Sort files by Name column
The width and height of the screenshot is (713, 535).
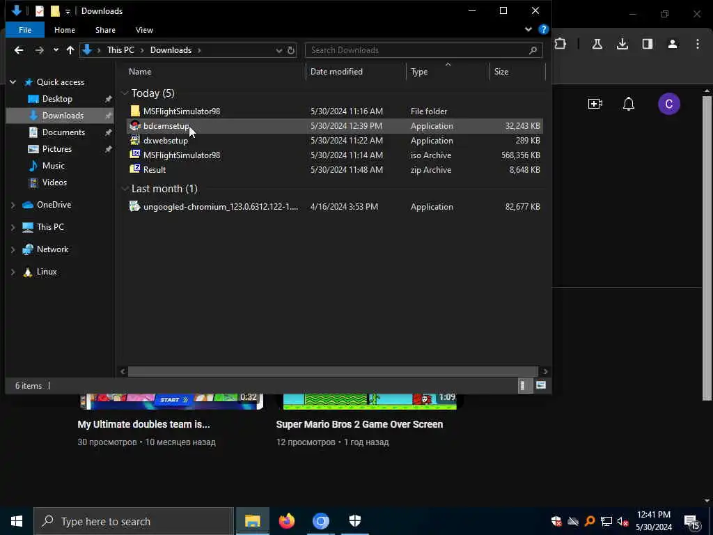(x=140, y=72)
